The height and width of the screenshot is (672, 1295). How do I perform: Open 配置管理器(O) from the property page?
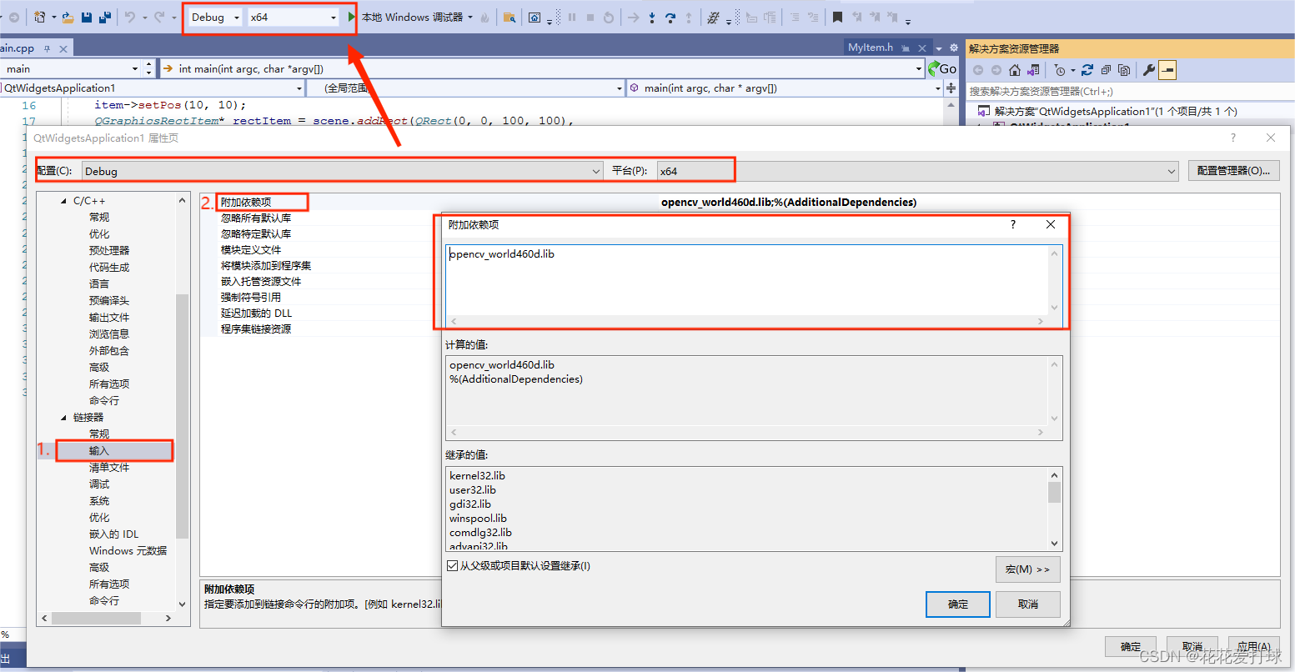[1233, 170]
